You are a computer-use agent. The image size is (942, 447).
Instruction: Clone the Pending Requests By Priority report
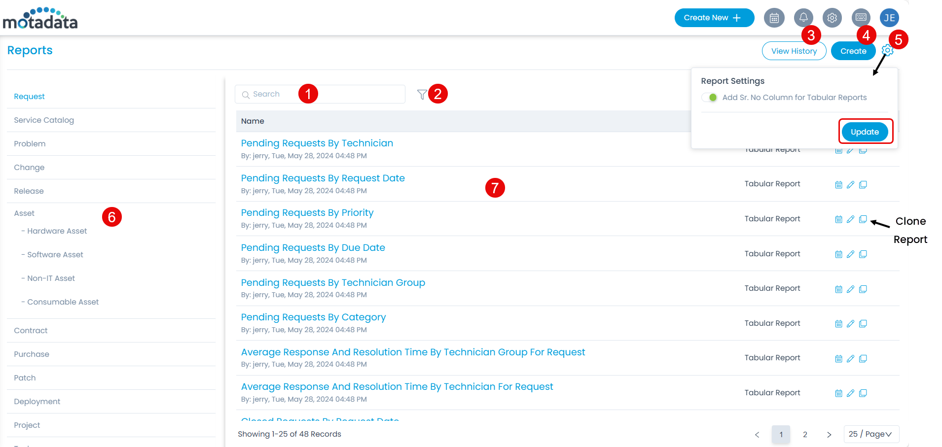pos(863,219)
